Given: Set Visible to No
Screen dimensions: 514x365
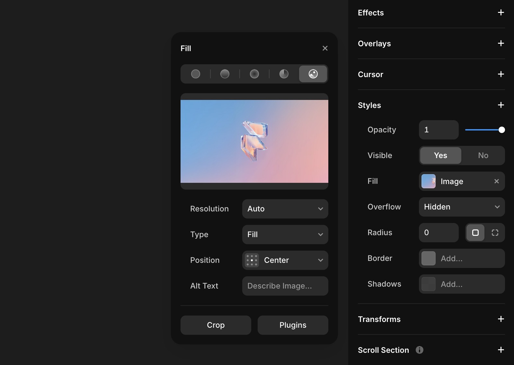Looking at the screenshot, I should tap(483, 156).
